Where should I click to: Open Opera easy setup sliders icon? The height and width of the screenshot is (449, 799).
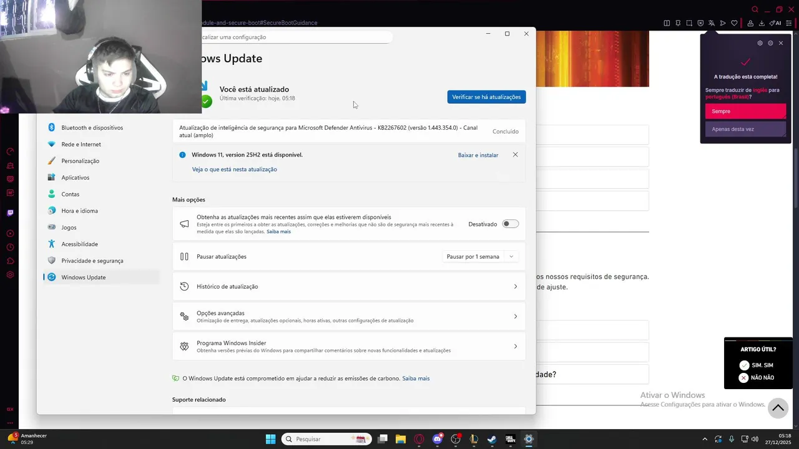(x=789, y=23)
